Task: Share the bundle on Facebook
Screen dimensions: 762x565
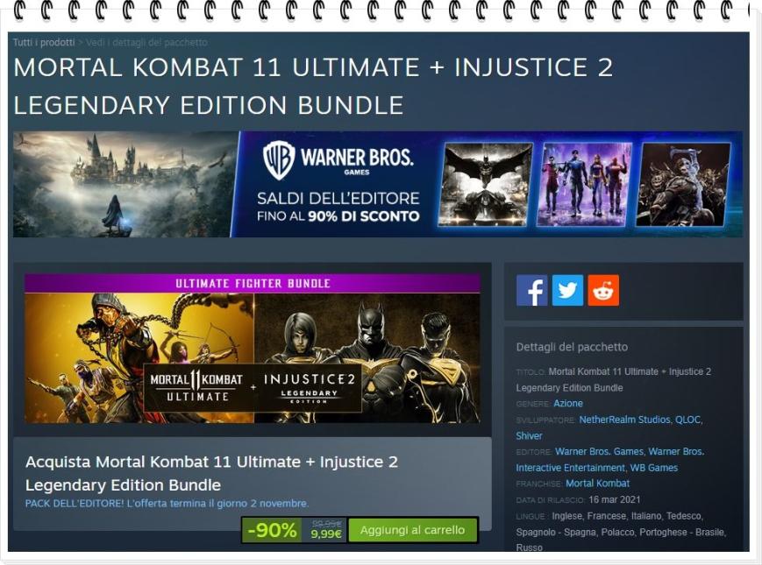Action: pos(531,290)
